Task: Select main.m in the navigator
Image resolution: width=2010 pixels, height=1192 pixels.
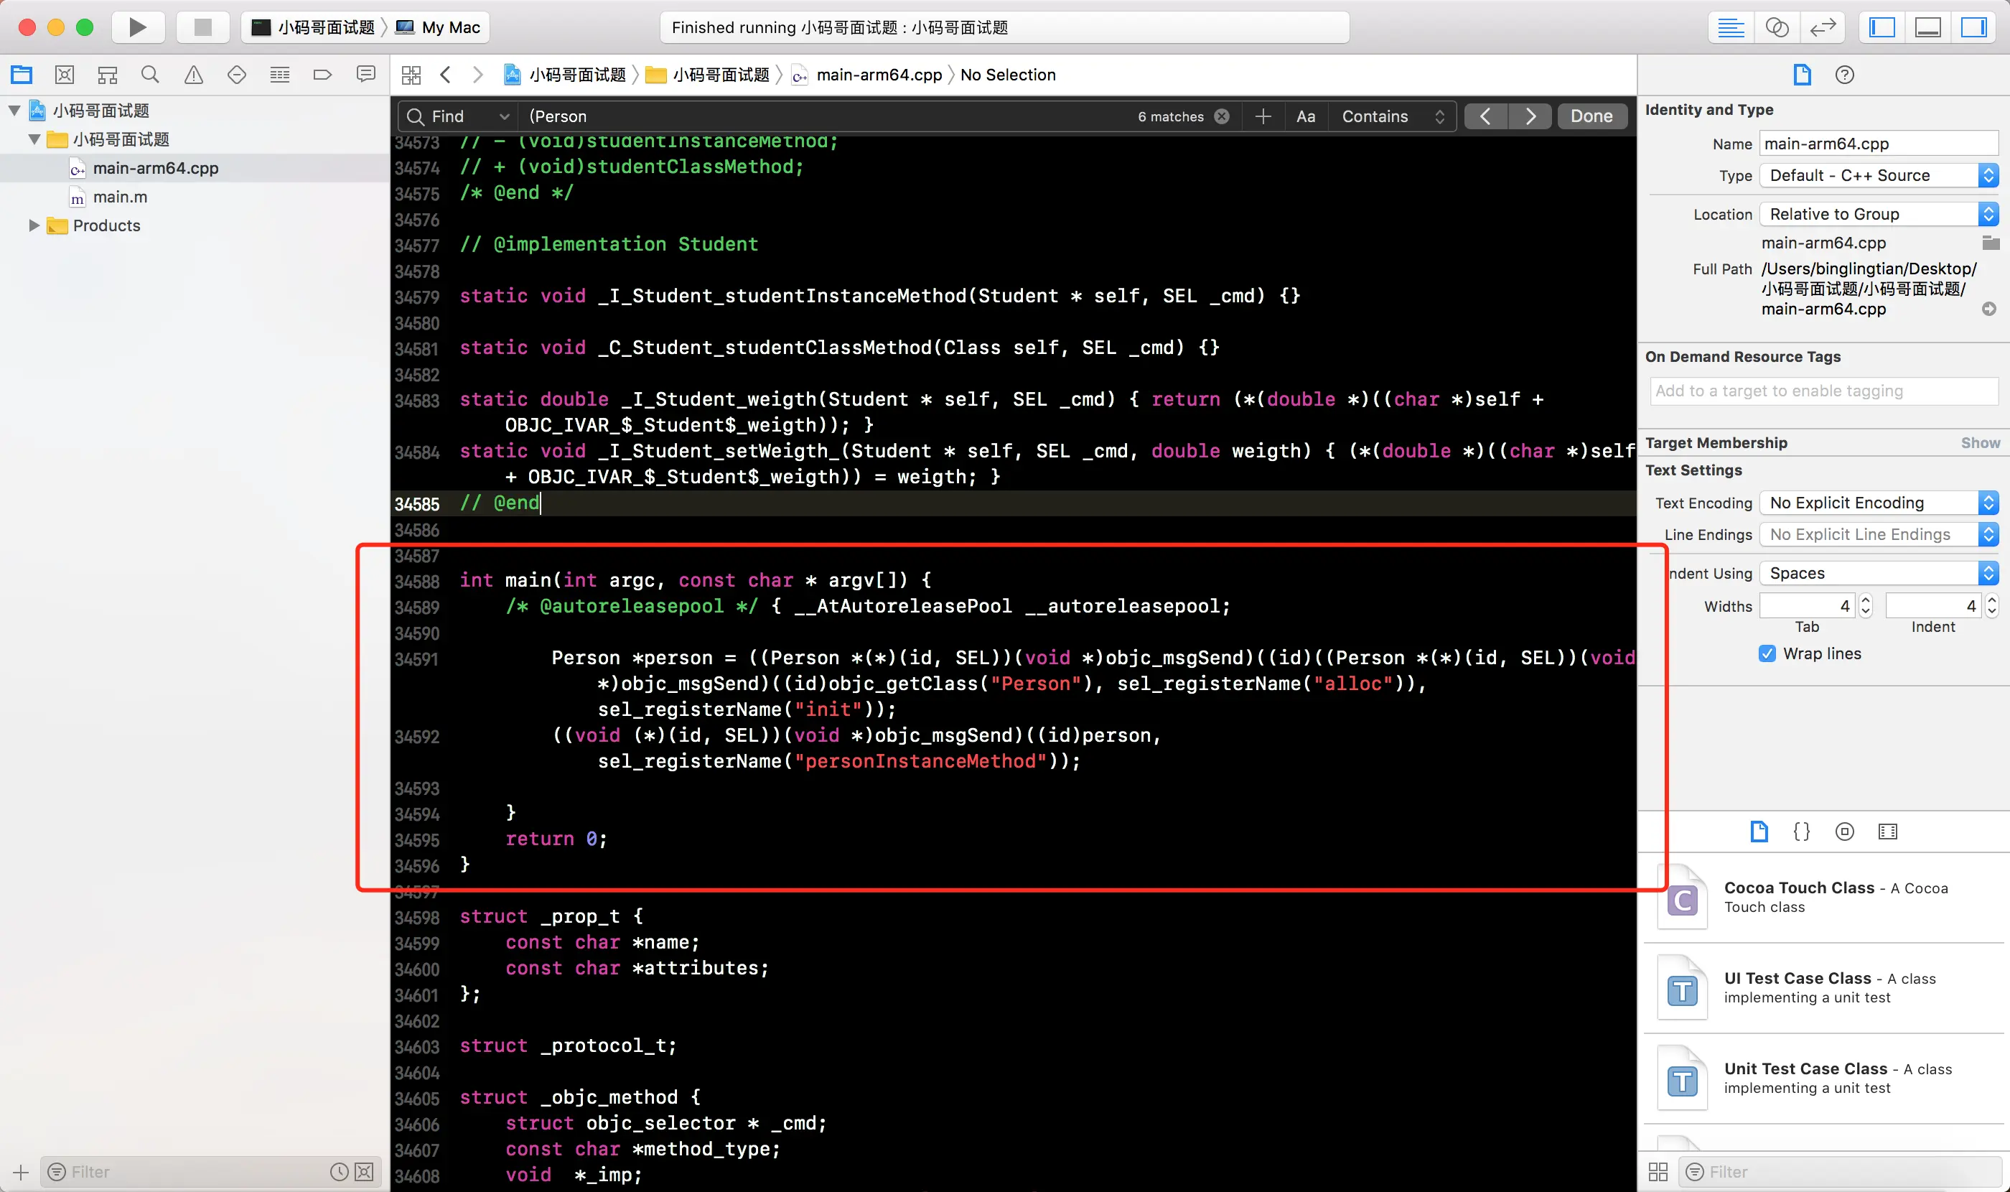Action: (x=120, y=197)
